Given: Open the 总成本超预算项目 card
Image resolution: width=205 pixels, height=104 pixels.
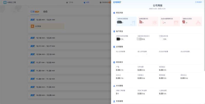Looking at the screenshot, I should coord(170,22).
